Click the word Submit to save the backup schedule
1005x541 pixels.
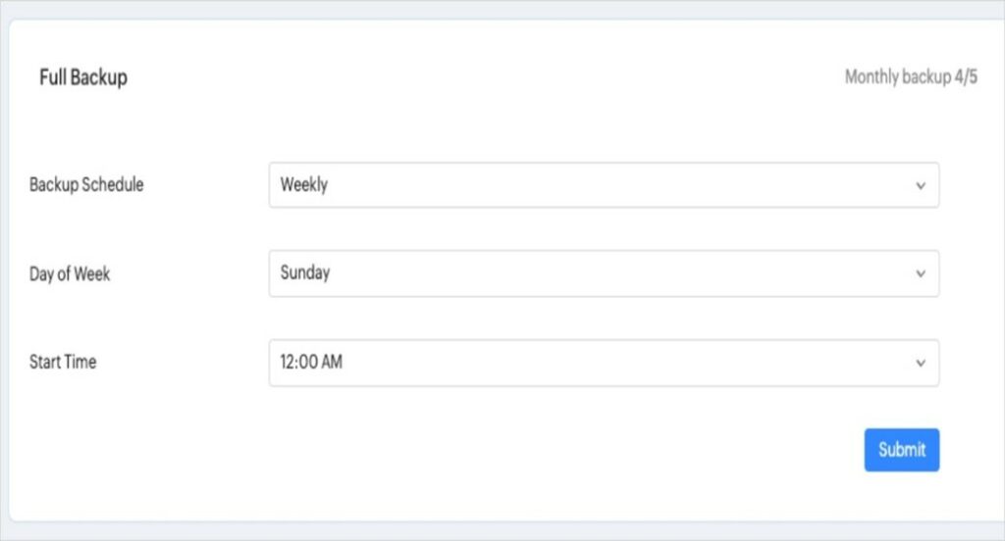click(x=902, y=450)
